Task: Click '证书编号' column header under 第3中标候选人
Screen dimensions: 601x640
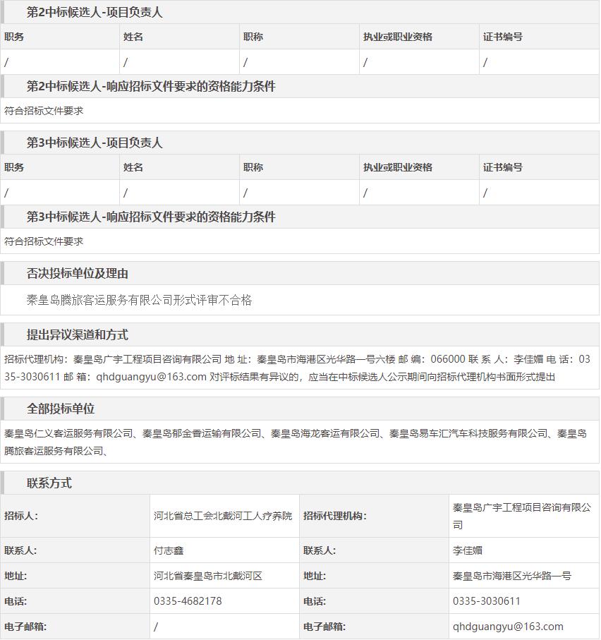Action: point(502,167)
